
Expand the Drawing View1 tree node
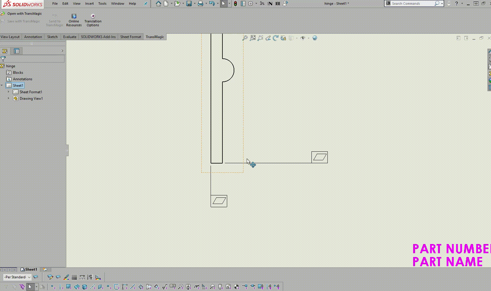click(x=9, y=98)
